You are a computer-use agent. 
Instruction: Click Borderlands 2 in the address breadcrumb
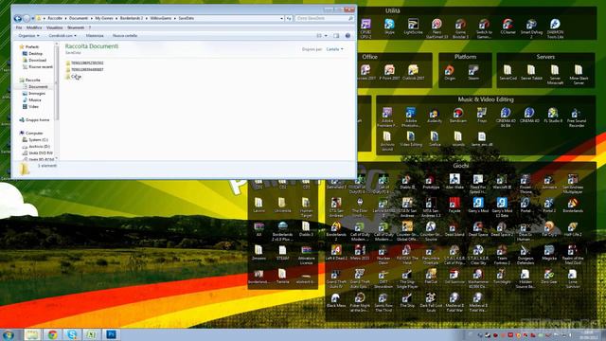tap(132, 18)
